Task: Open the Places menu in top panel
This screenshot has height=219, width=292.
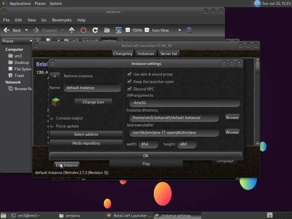Action: click(x=40, y=3)
